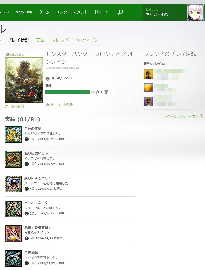
Task: Click the search magnifier icon
Action: [x=120, y=12]
